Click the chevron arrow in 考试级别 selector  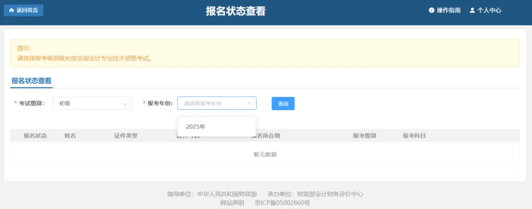(x=125, y=103)
